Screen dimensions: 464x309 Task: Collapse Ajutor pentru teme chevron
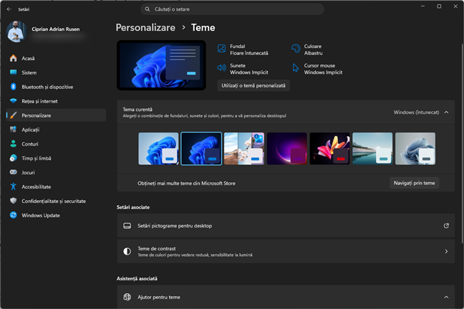446,297
